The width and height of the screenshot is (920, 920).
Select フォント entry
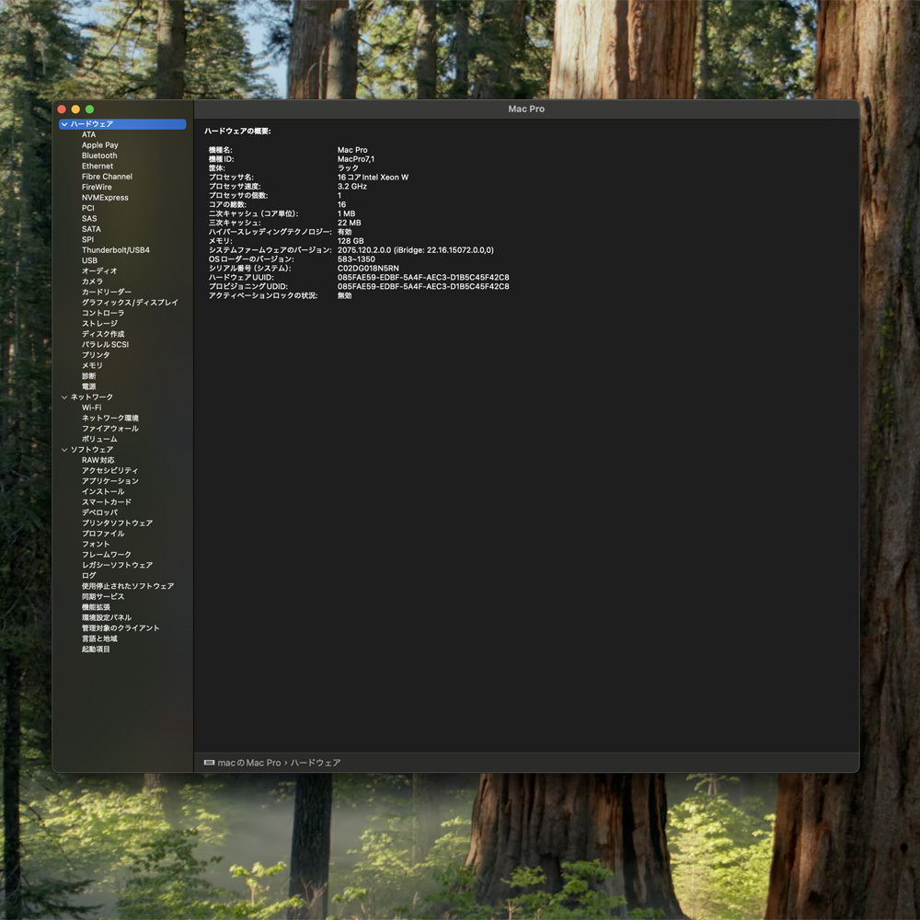[96, 545]
